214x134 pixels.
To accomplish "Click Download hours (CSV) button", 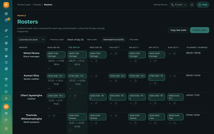I will click(x=113, y=40).
